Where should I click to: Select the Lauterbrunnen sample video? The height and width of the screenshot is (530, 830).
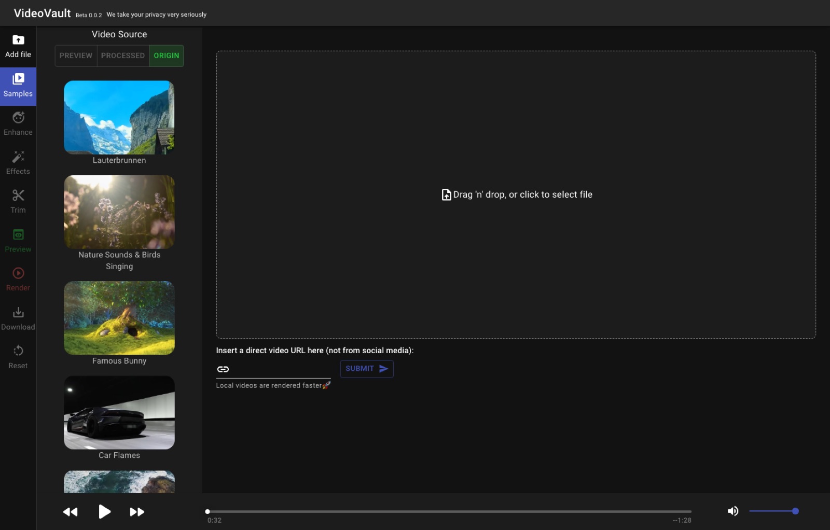coord(119,117)
